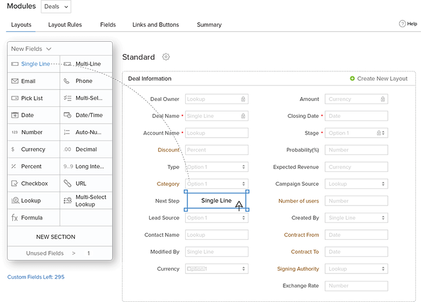
Task: Open the Category option dropdown
Action: (217, 184)
